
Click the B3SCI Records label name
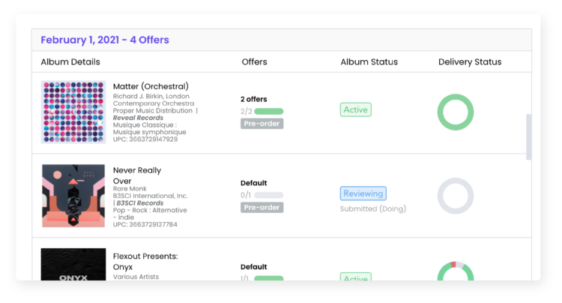click(140, 203)
